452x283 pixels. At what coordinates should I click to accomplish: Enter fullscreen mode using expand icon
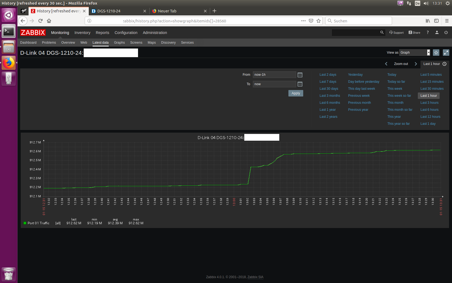(446, 53)
